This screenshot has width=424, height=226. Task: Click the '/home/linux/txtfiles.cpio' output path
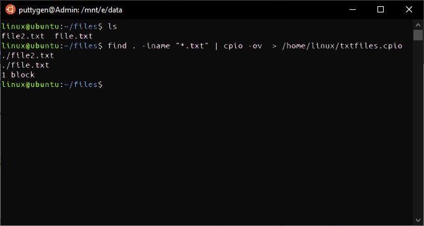342,46
